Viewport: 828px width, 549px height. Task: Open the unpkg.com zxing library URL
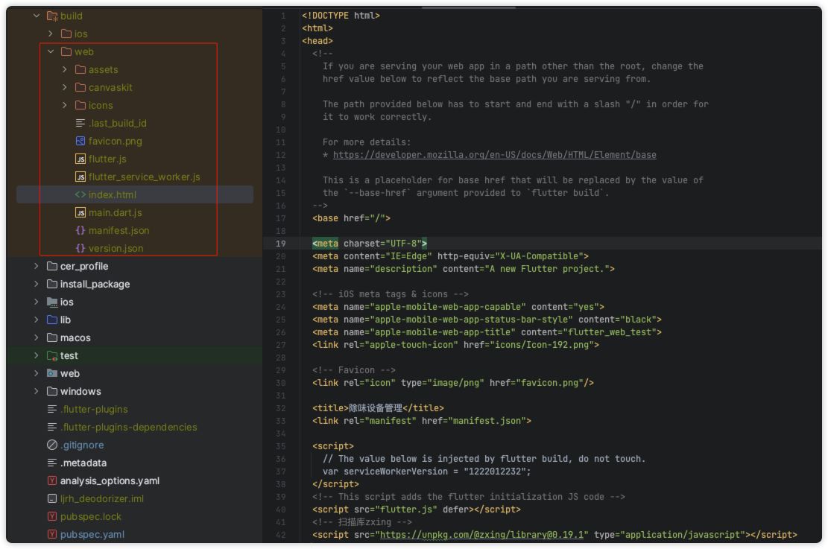[x=484, y=535]
